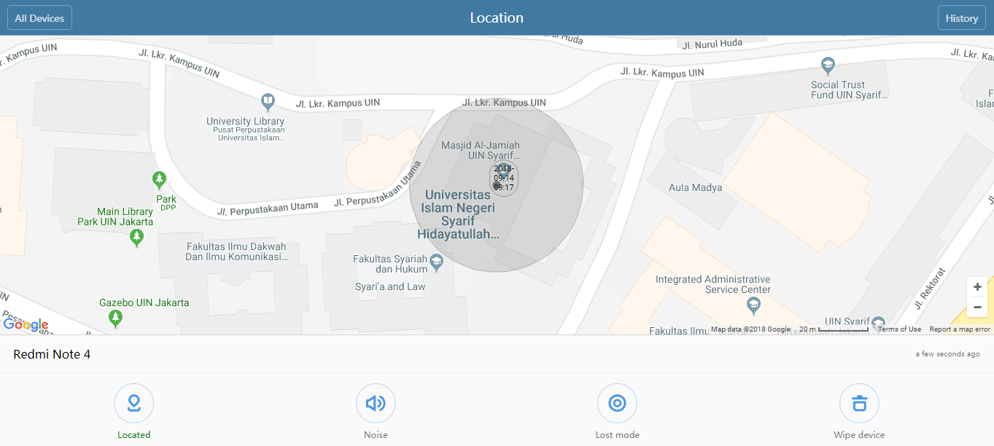This screenshot has height=446, width=994.
Task: Click the Jl. Rektorat street label
Action: click(x=930, y=289)
